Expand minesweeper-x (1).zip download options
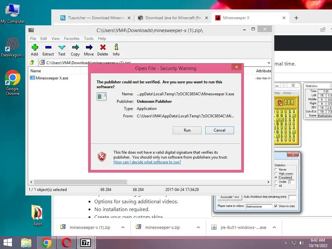 coord(123,227)
